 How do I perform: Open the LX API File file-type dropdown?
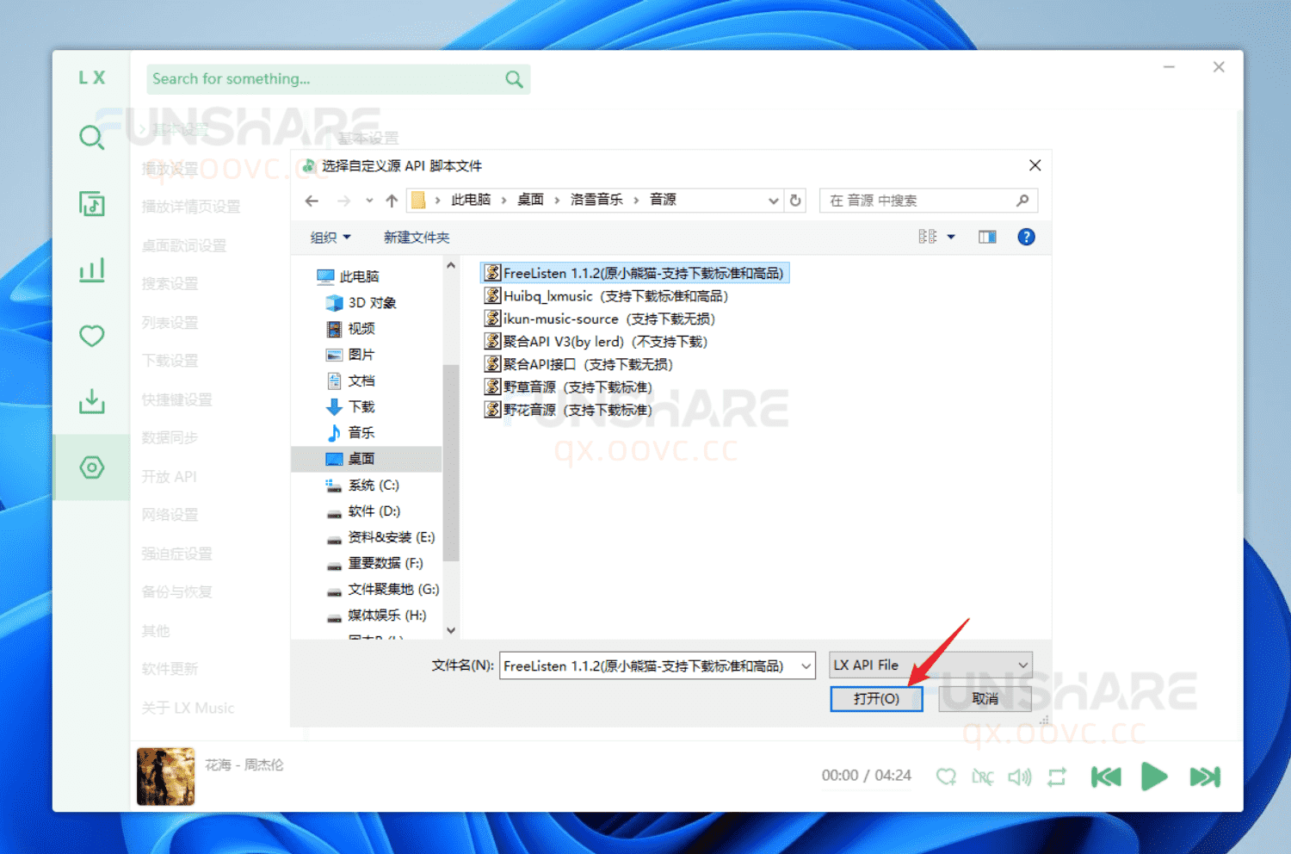pos(930,665)
